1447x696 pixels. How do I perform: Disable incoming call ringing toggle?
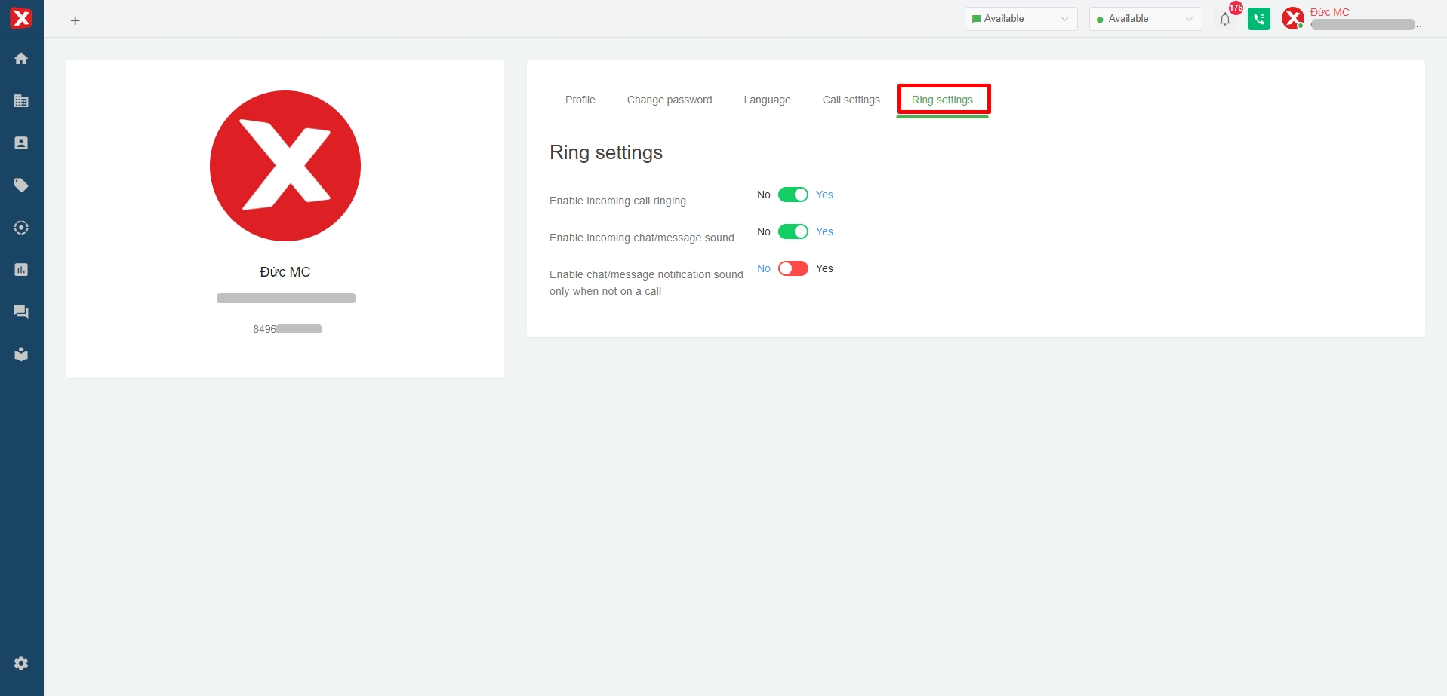coord(793,195)
